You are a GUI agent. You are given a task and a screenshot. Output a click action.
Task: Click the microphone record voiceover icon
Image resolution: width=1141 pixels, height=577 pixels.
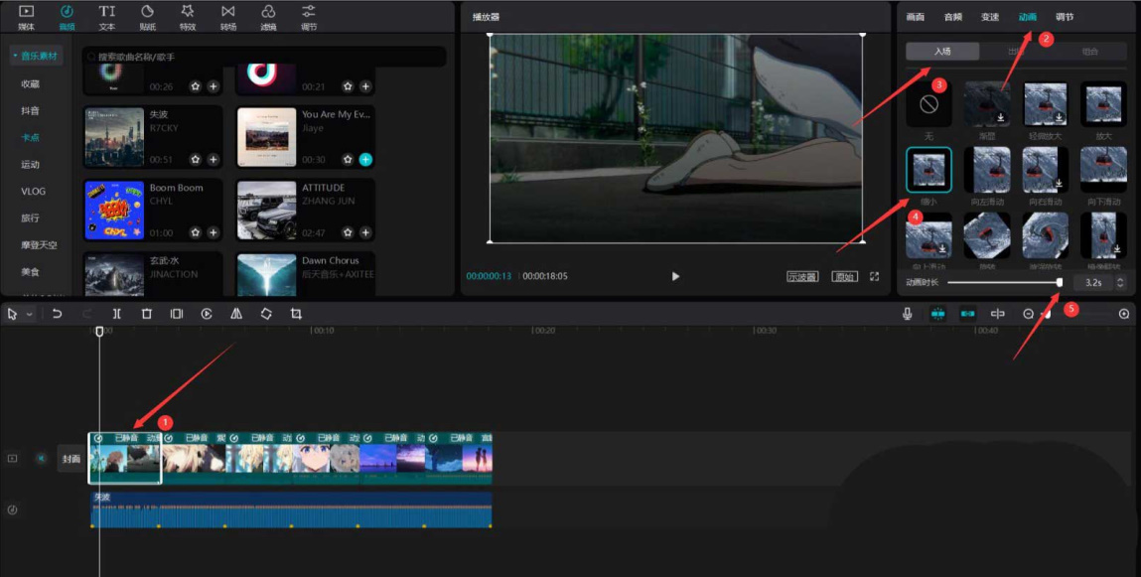click(908, 314)
